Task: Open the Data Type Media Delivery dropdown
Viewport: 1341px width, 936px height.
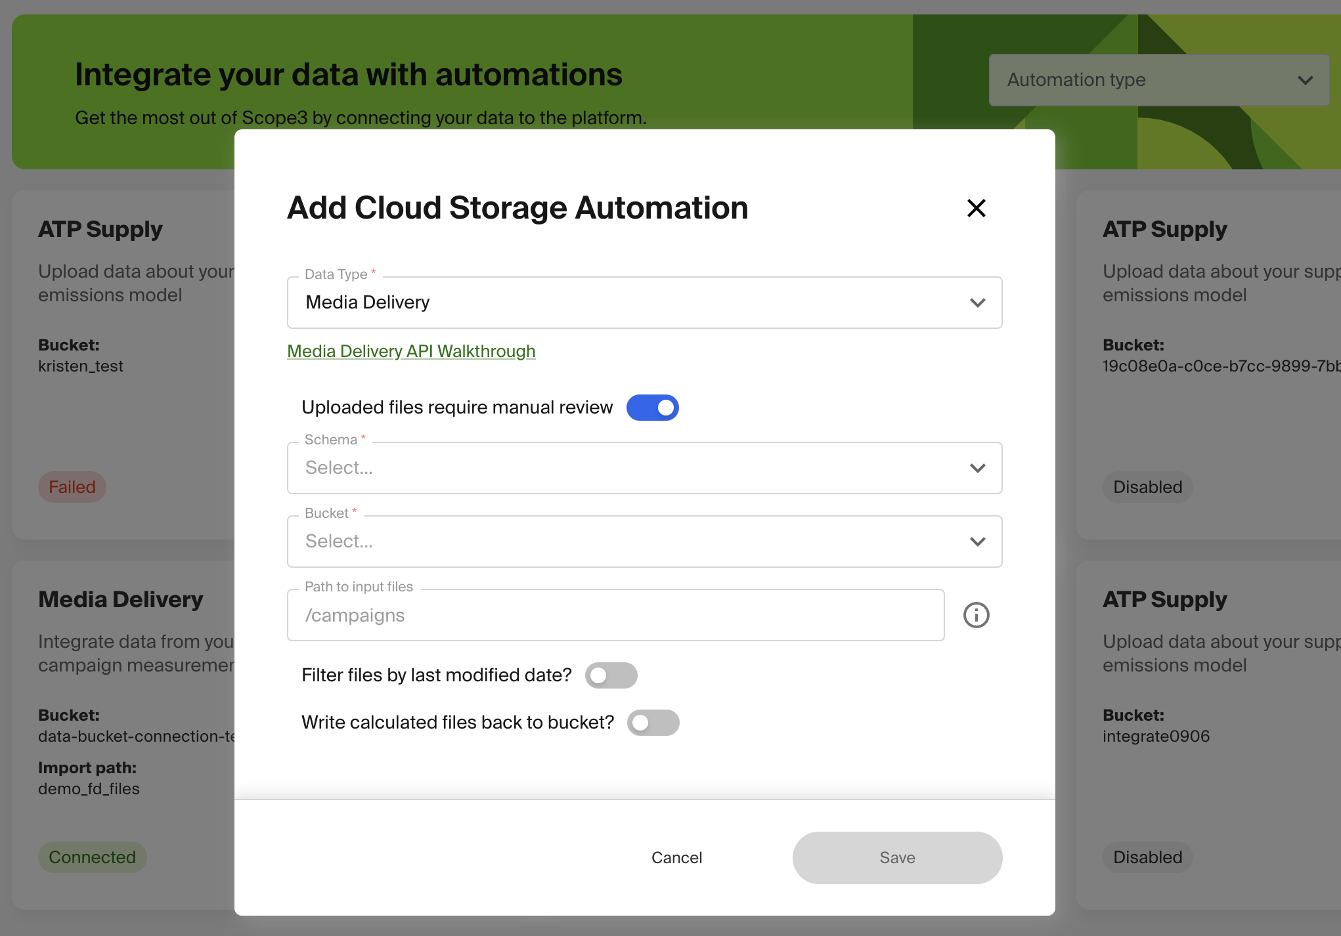Action: pos(630,303)
